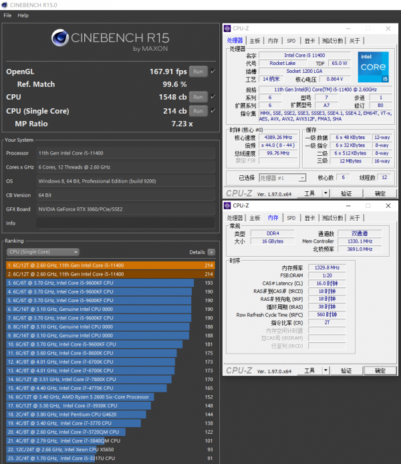This screenshot has width=401, height=464.
Task: Toggle the CPU (Single Core) checkmark
Action: point(213,110)
